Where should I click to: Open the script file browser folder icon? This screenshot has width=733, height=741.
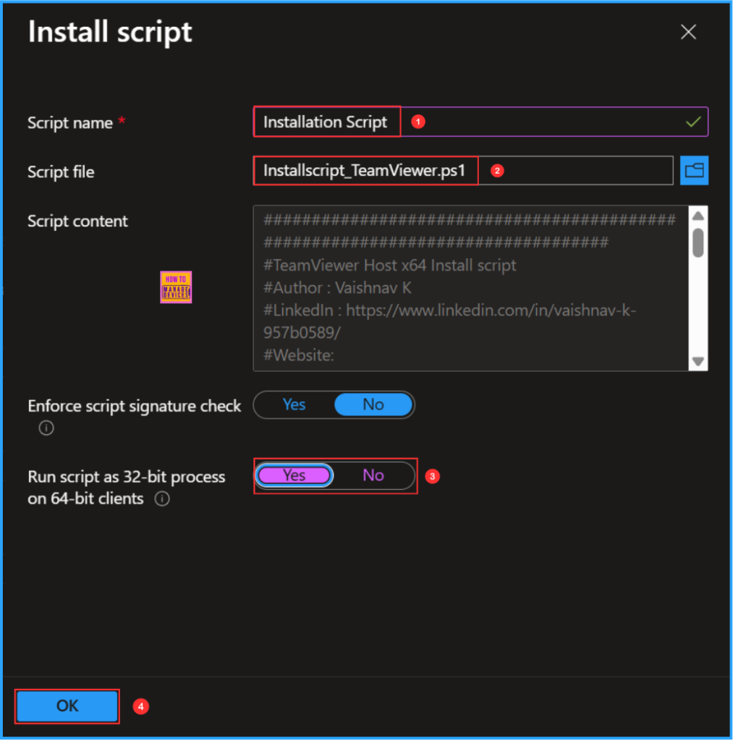(694, 170)
